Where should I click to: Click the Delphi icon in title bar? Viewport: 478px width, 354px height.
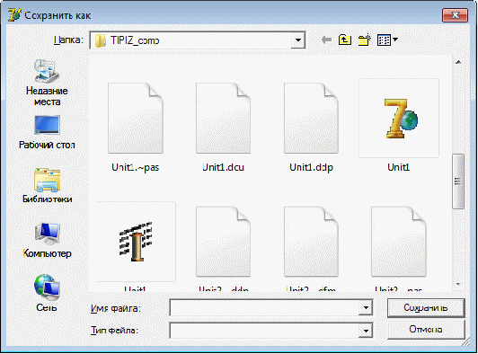pos(13,15)
